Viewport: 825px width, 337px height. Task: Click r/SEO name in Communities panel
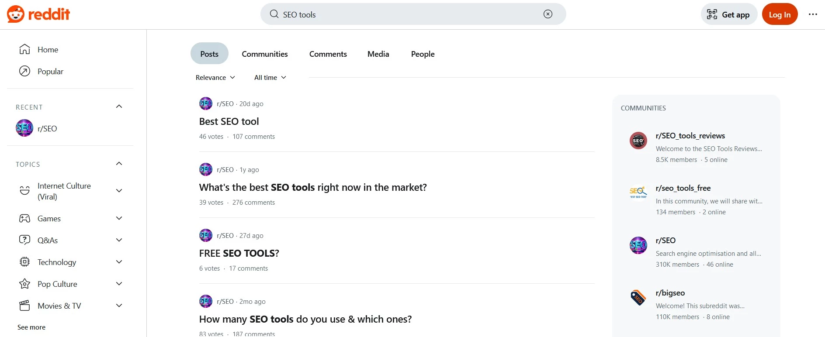[x=666, y=241]
